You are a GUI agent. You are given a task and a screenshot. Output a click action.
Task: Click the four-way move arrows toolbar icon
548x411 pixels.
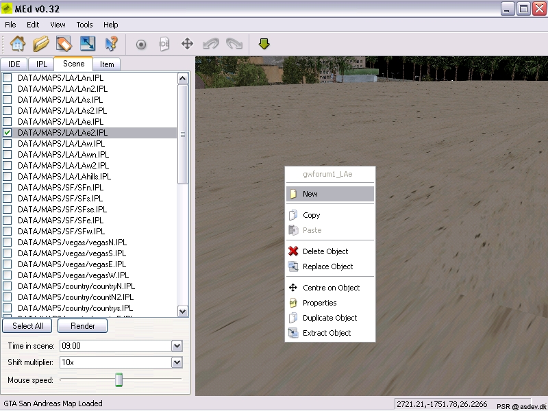[187, 44]
